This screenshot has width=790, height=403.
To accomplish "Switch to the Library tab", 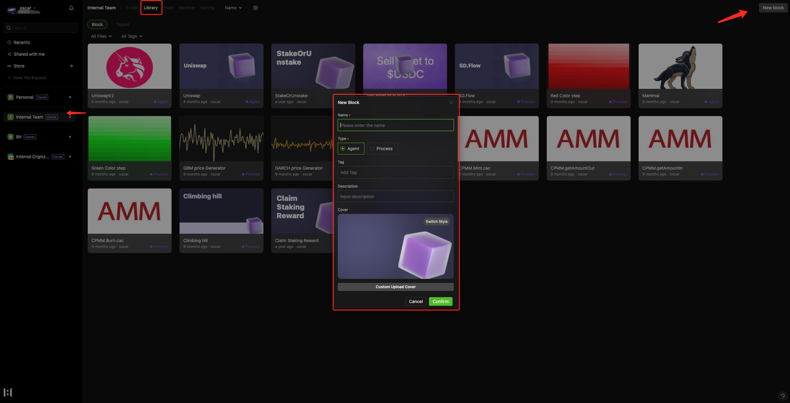I will click(151, 8).
